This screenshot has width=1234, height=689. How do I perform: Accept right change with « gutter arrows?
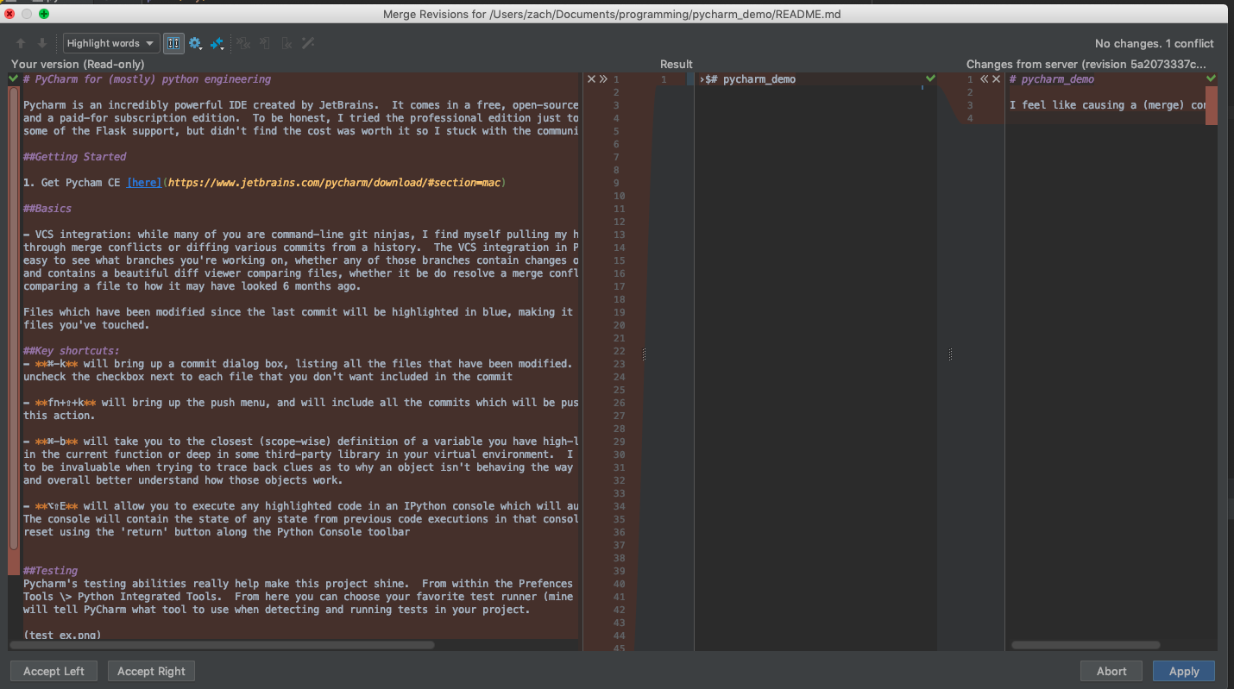tap(984, 79)
